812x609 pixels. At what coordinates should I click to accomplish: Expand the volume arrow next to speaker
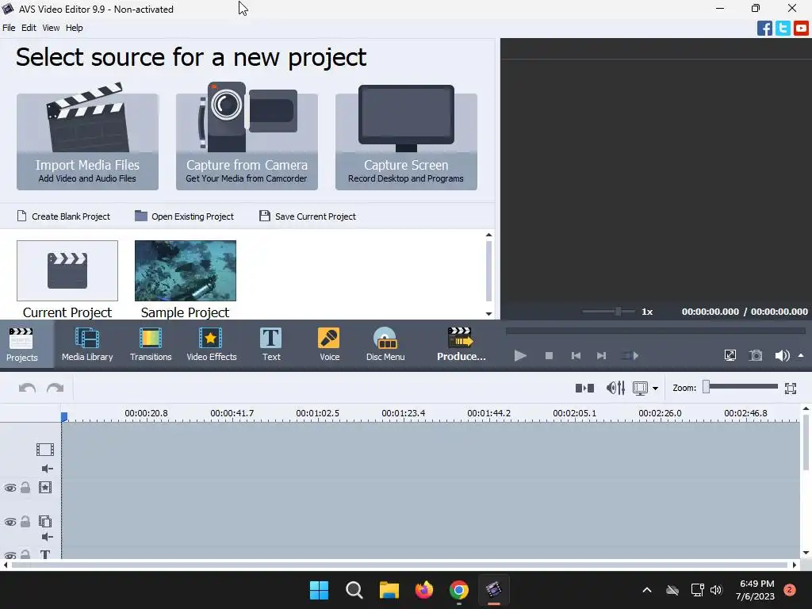(801, 355)
